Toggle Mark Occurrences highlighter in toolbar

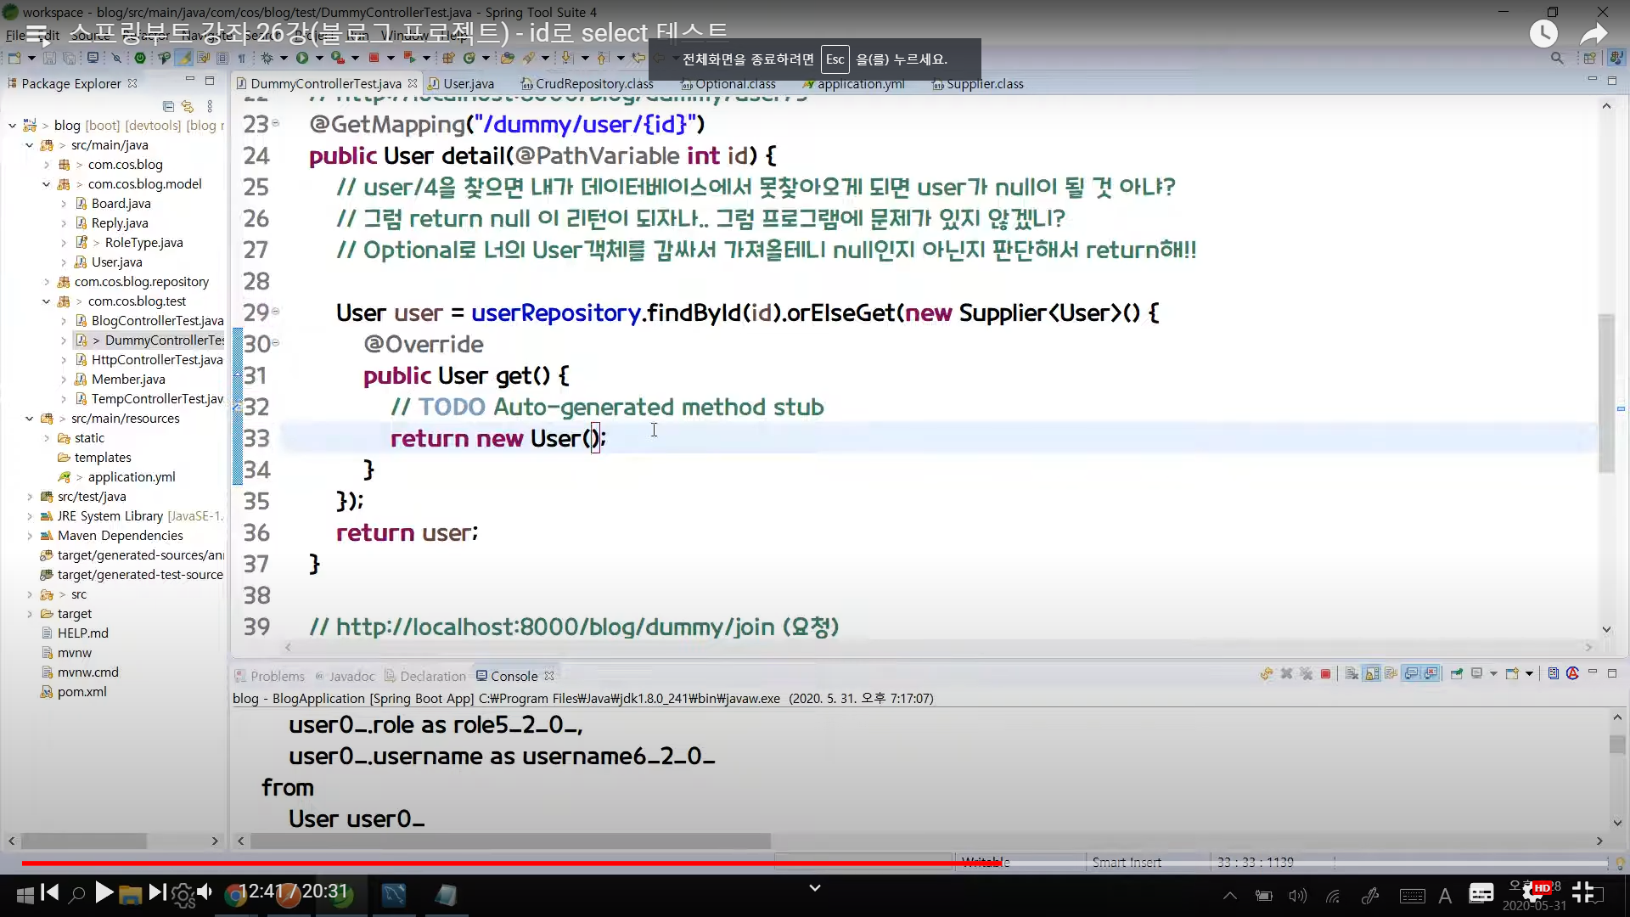[184, 58]
